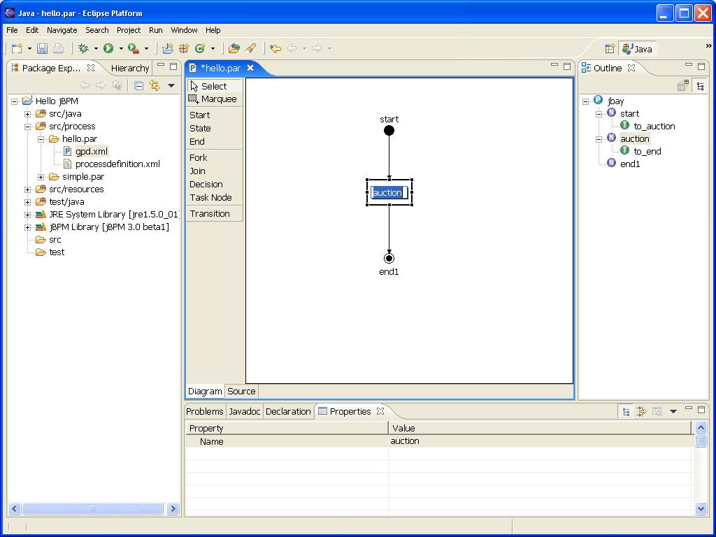
Task: Click the Open Type toolbar icon
Action: coord(234,48)
